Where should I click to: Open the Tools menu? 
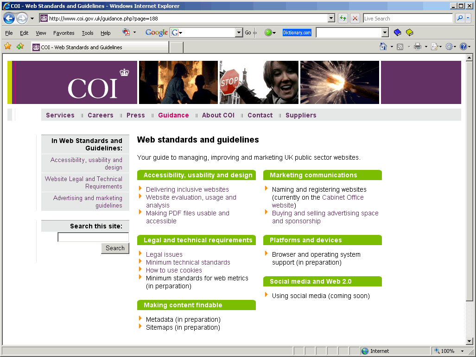click(88, 33)
